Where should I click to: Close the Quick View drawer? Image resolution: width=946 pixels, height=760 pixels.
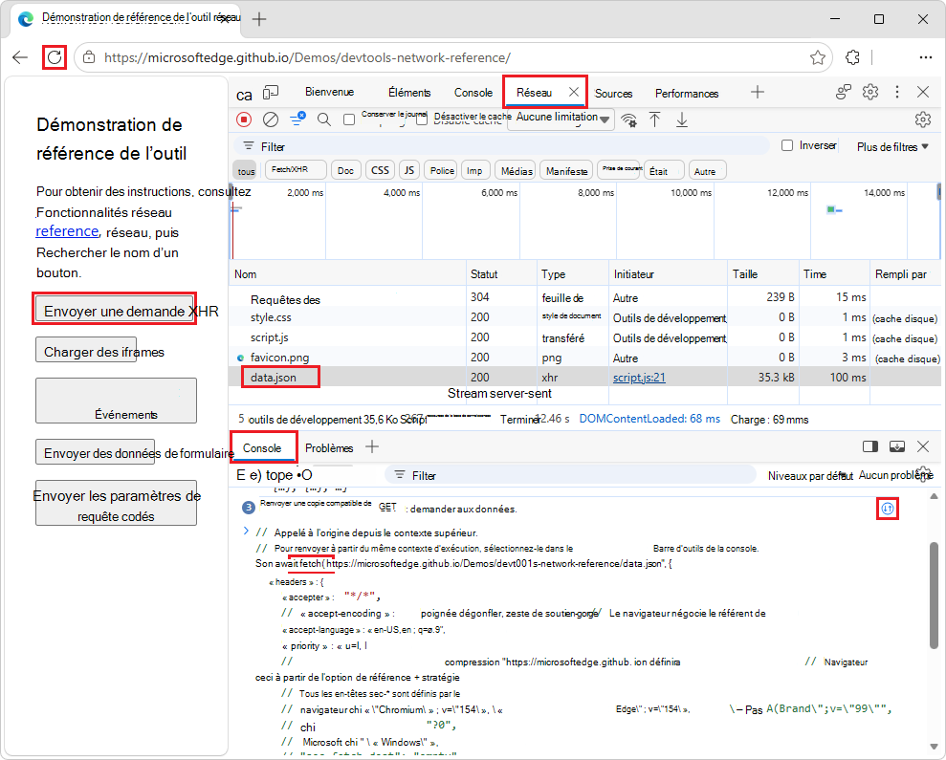pos(923,446)
